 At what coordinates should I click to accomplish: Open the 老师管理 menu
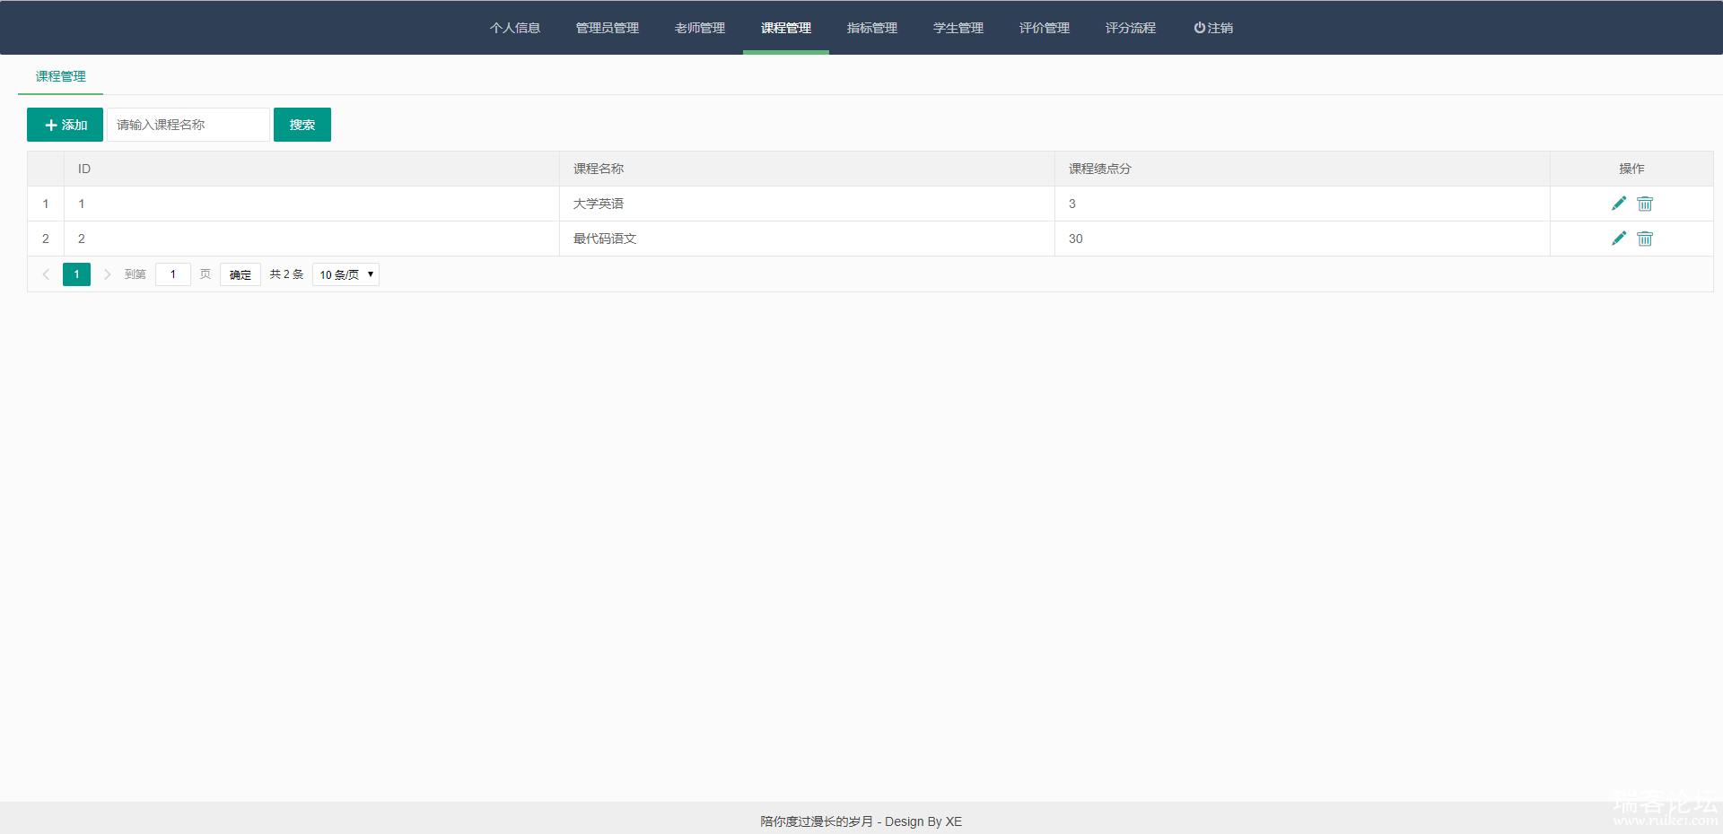coord(700,28)
